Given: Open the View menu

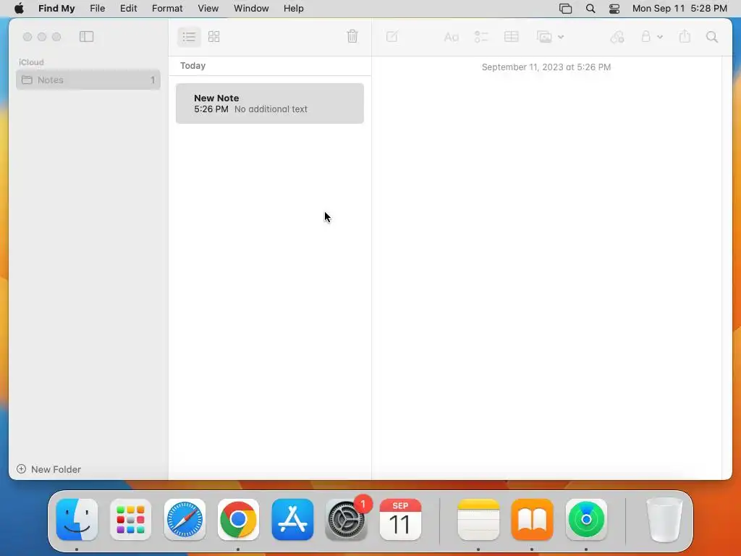Looking at the screenshot, I should [x=208, y=9].
